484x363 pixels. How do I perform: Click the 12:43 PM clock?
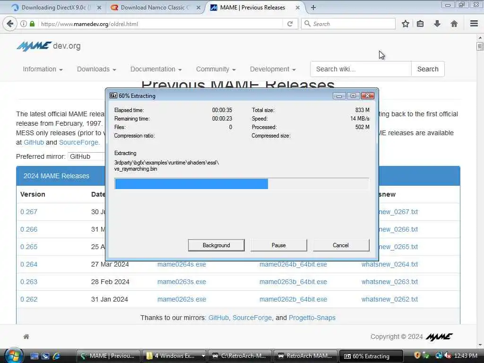pyautogui.click(x=466, y=355)
